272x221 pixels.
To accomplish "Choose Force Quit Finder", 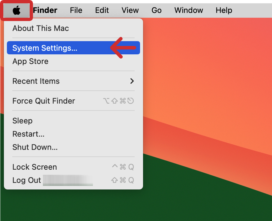I will [x=43, y=101].
